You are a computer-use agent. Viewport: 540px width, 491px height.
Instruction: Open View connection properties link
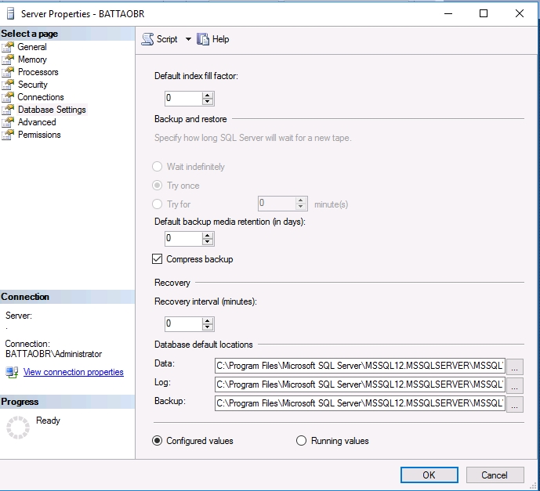(x=74, y=372)
